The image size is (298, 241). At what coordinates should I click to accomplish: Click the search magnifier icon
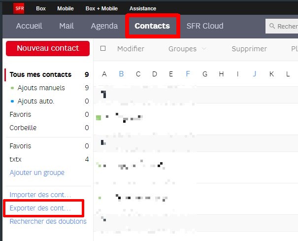(x=271, y=26)
